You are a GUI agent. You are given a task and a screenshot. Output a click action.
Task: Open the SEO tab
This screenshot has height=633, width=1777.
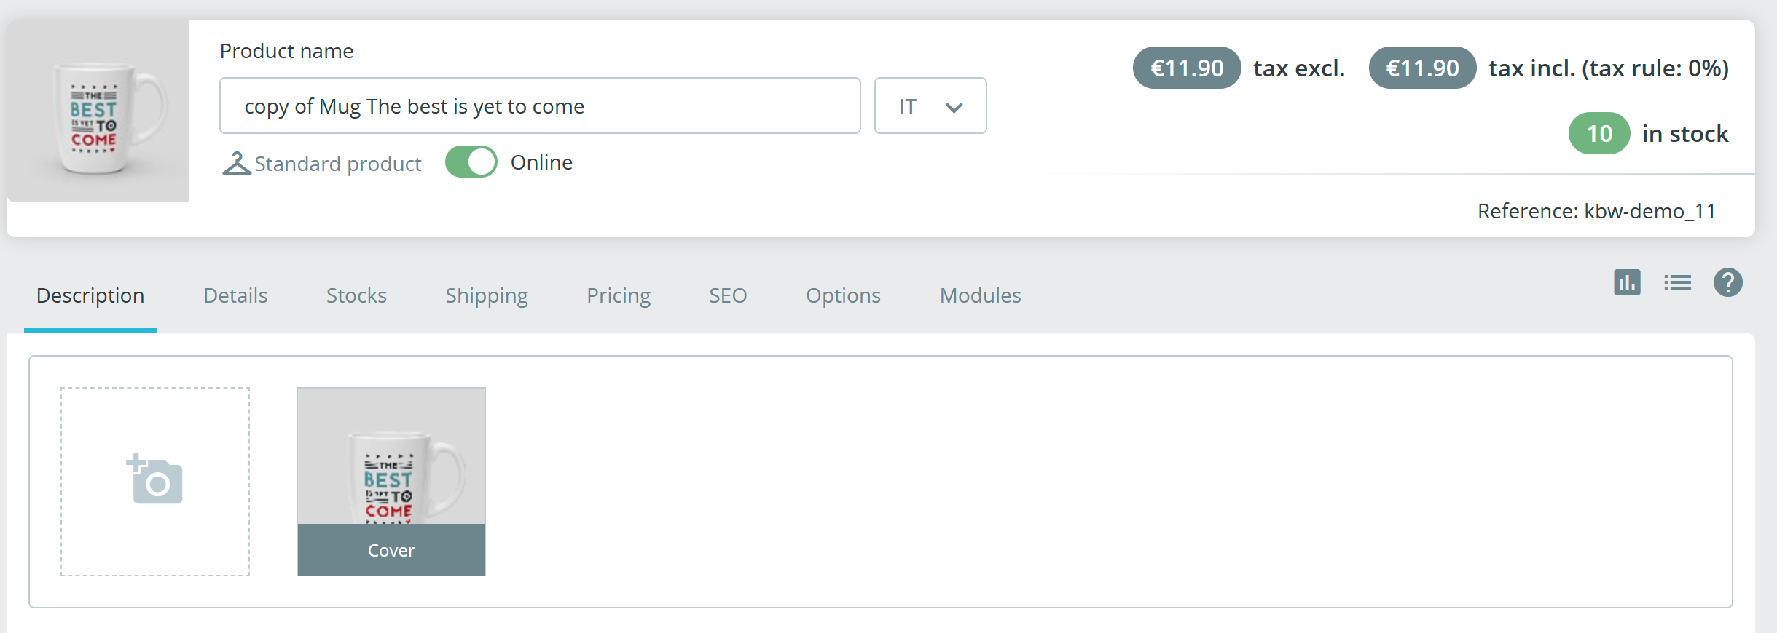[728, 295]
